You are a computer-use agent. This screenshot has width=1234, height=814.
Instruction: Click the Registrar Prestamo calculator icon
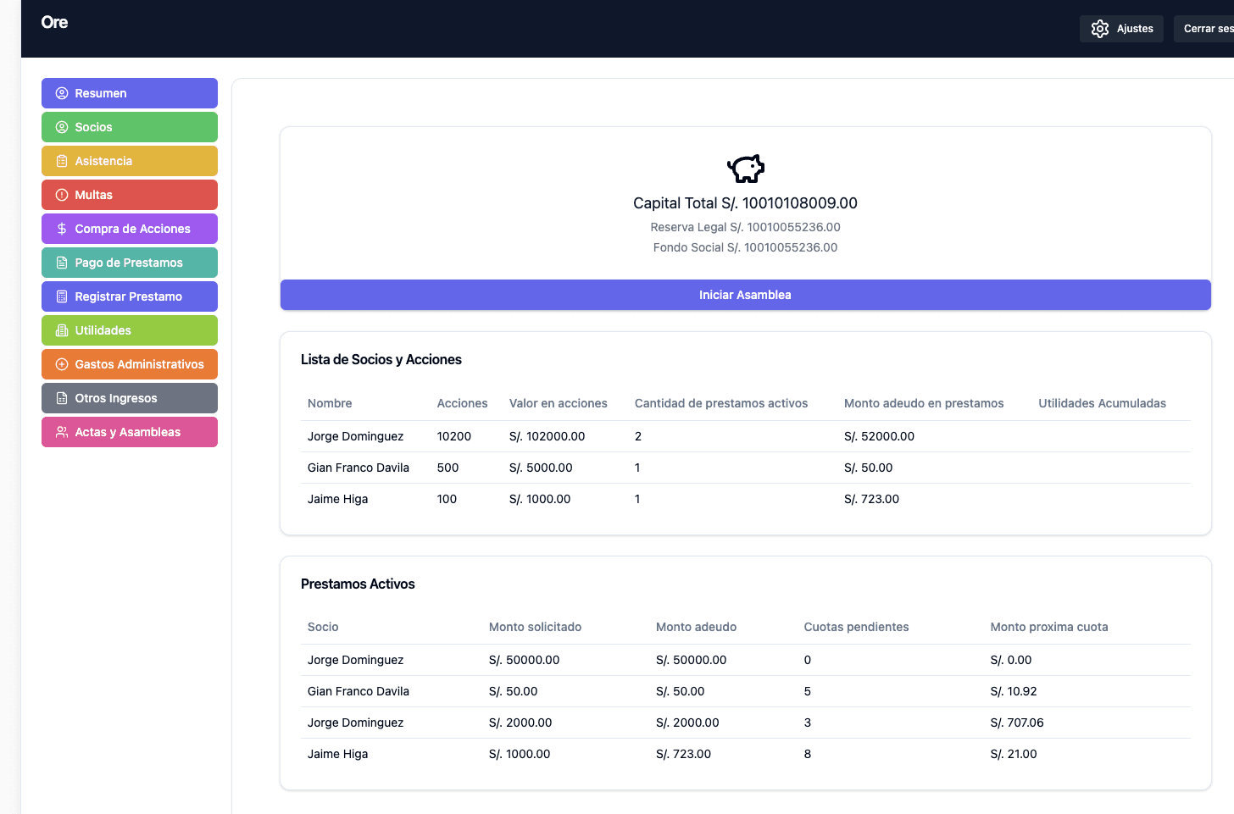pos(62,296)
